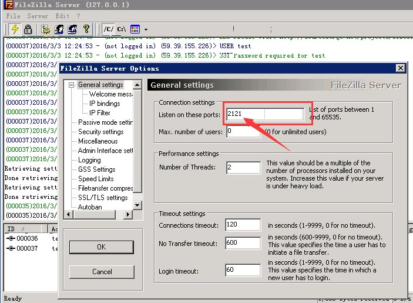Click the Cancel button
The height and width of the screenshot is (303, 413).
(x=102, y=272)
